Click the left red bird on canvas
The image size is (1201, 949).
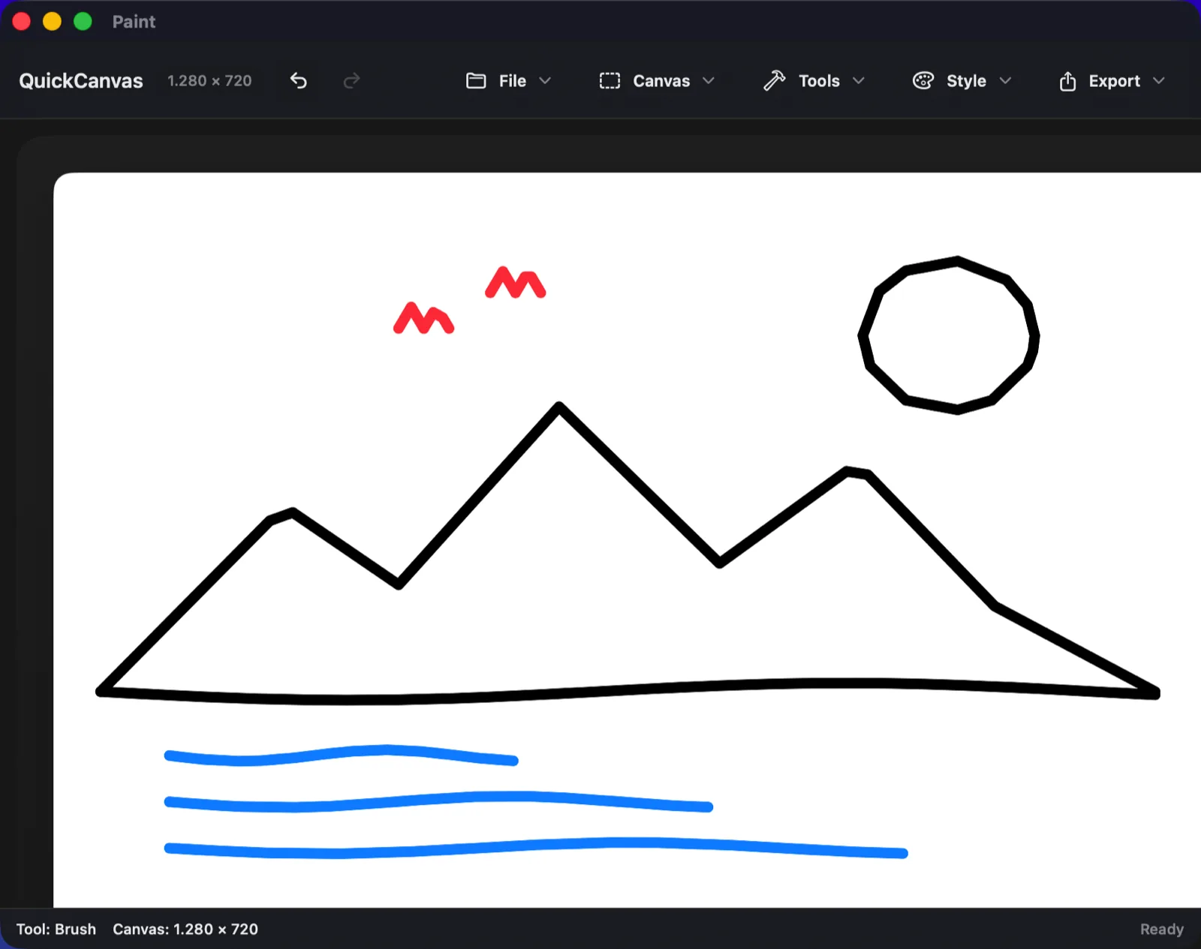pos(423,318)
